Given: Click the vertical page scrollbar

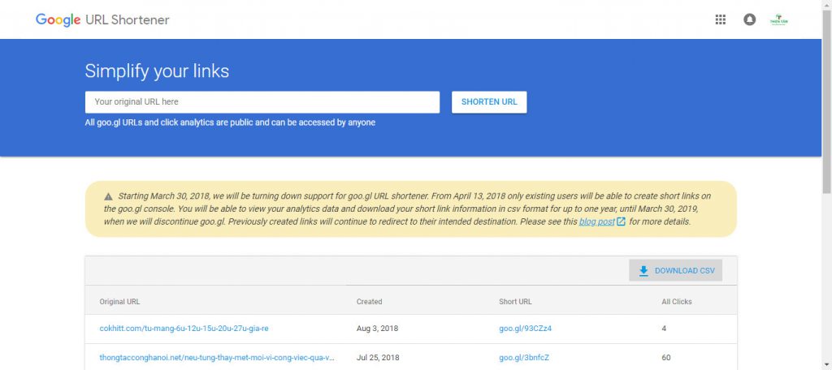Looking at the screenshot, I should click(x=826, y=185).
